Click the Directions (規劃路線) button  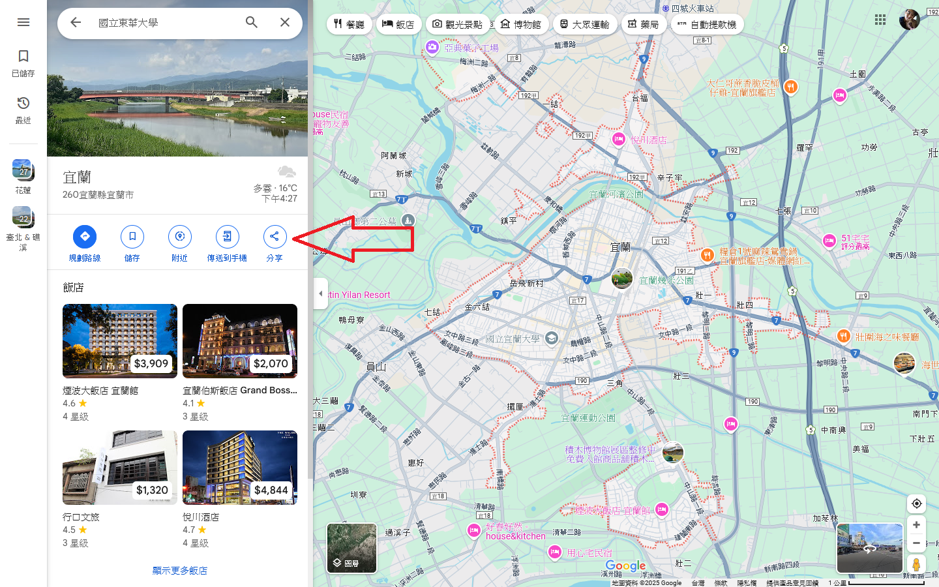(85, 237)
